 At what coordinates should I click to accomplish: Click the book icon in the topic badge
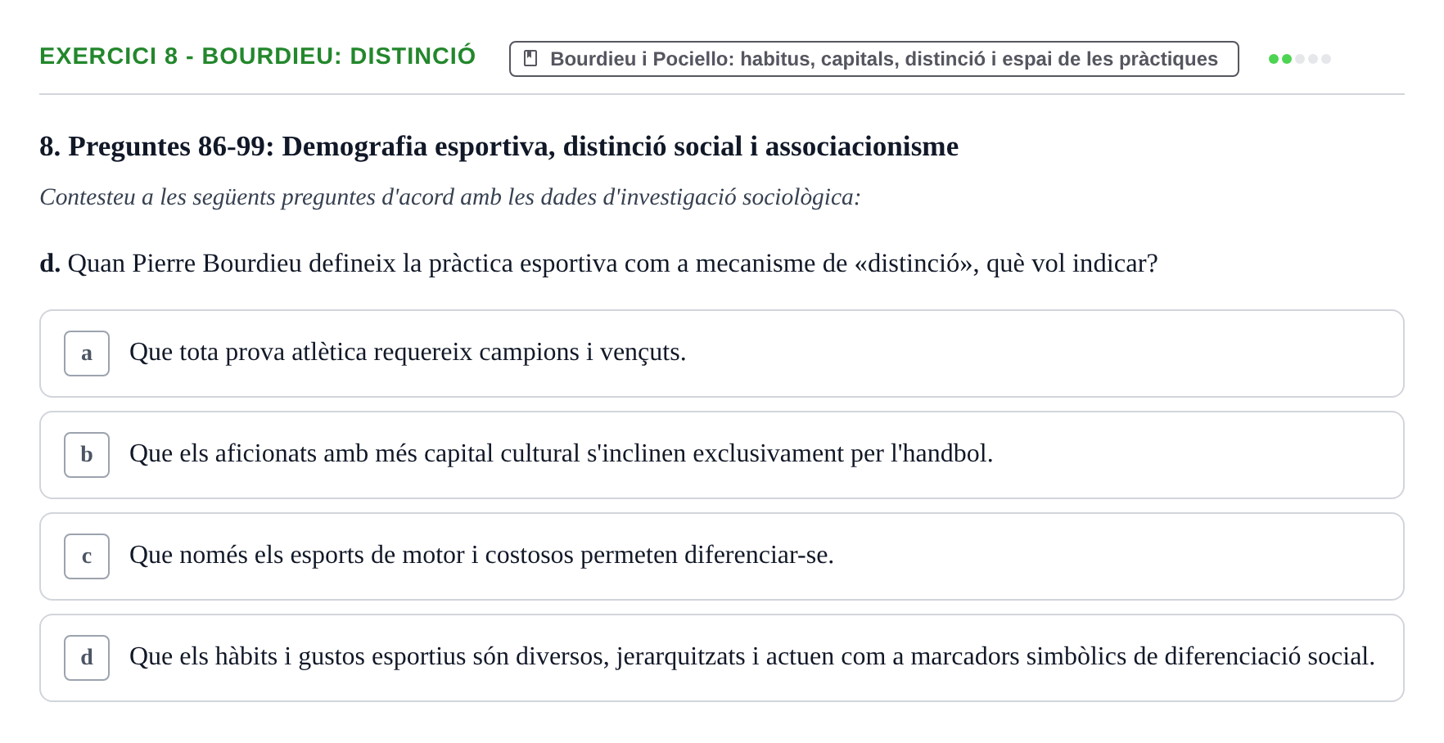point(530,59)
